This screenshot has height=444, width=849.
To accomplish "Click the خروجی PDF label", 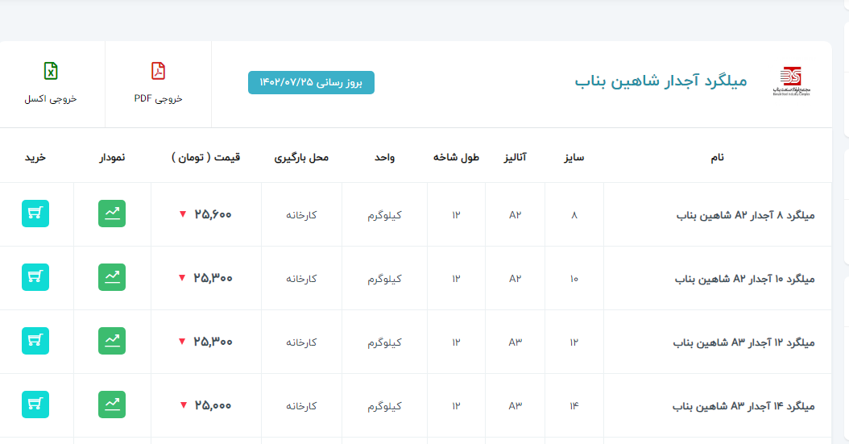I will (x=158, y=98).
